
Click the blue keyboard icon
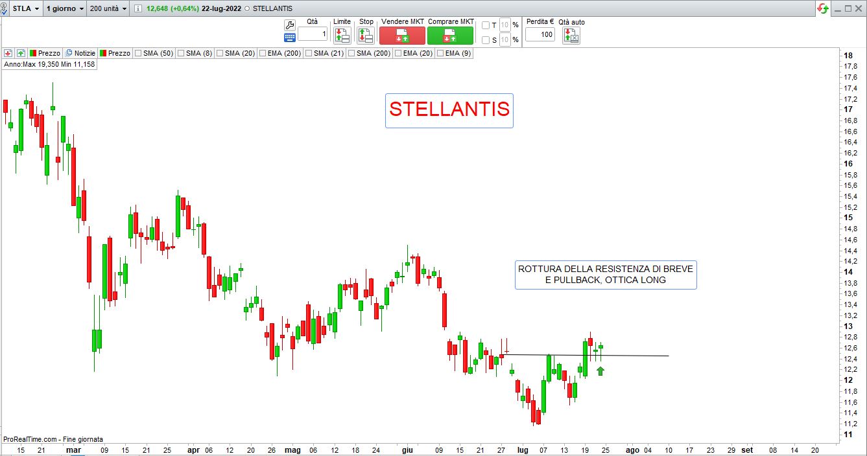pyautogui.click(x=289, y=38)
